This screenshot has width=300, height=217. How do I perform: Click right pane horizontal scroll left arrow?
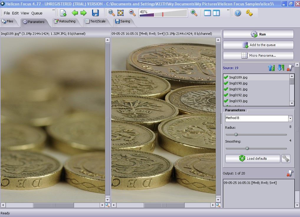[x=114, y=205]
